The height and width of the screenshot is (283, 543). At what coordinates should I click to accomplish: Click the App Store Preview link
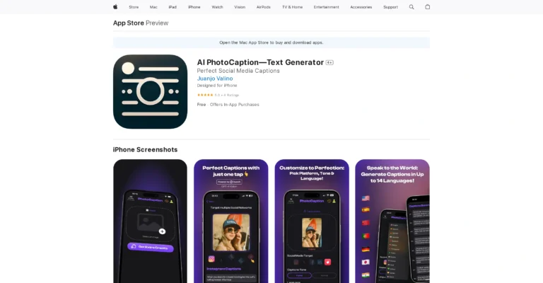(141, 23)
